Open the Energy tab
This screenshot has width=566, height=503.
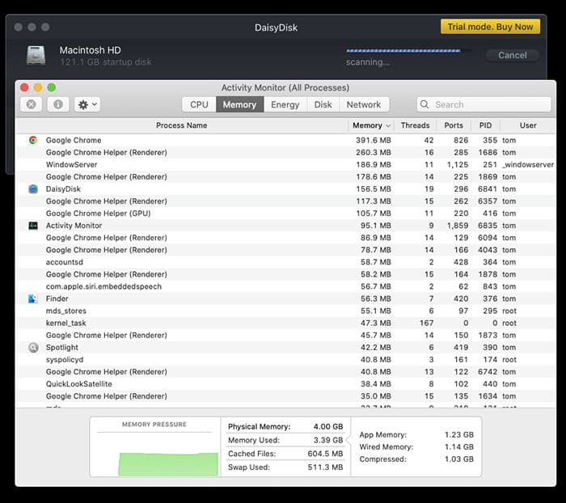[285, 104]
